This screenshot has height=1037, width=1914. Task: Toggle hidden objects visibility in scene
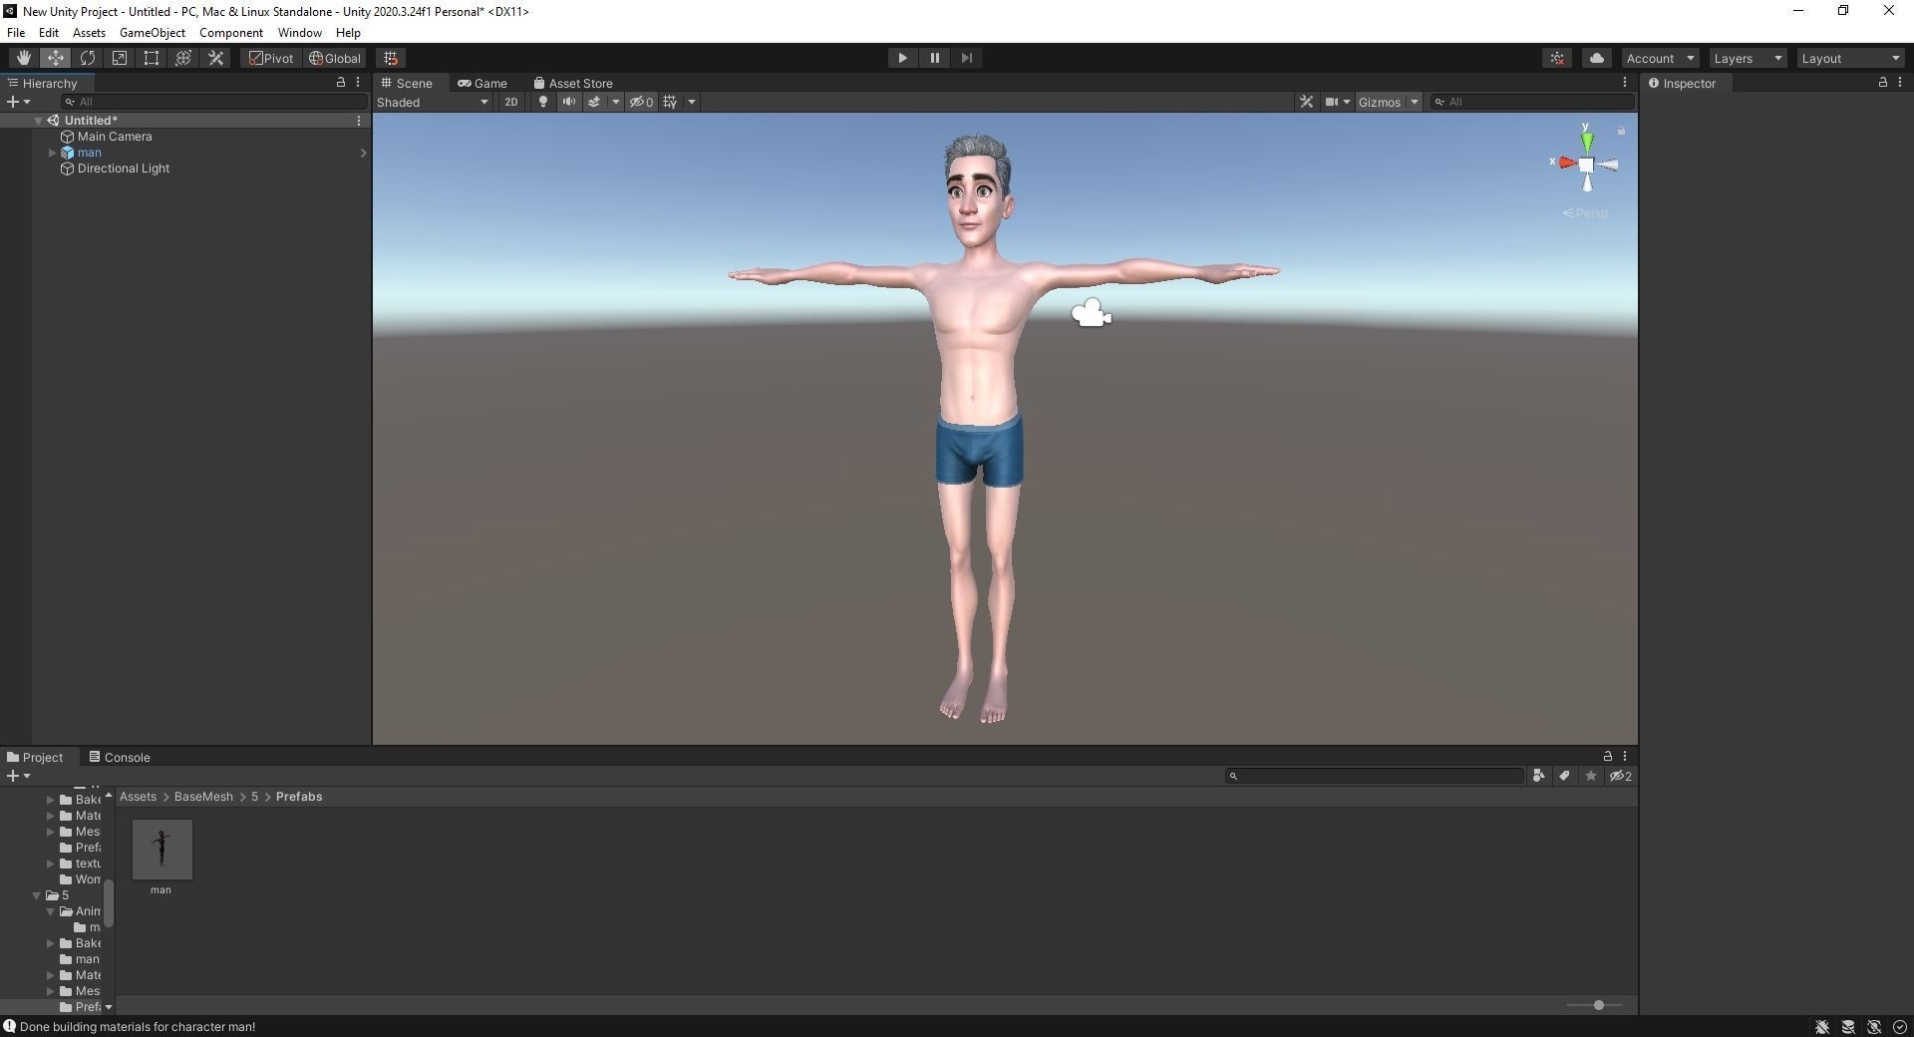pos(641,102)
